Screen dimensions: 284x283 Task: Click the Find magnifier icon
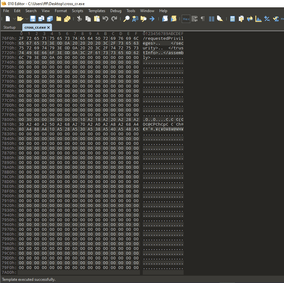pos(127,19)
